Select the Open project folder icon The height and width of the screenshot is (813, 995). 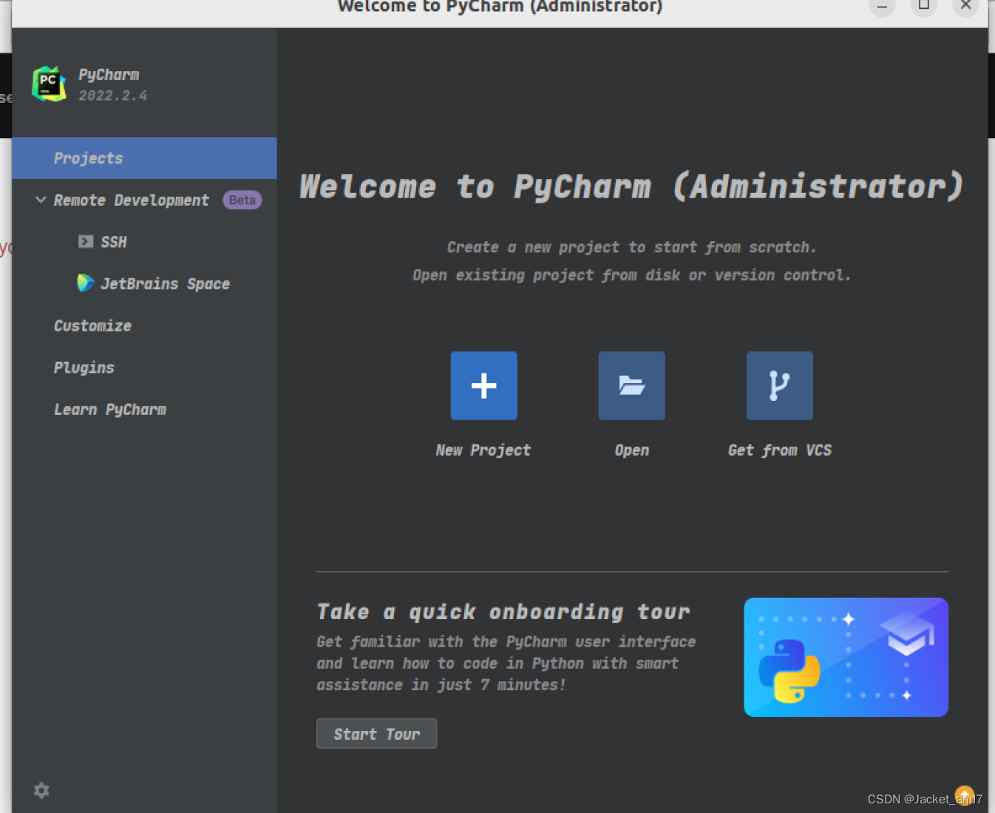631,385
